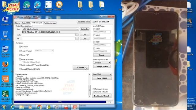The width and height of the screenshot is (196, 110).
Task: Open Windows Explorer from the taskbar
Action: pos(22,107)
